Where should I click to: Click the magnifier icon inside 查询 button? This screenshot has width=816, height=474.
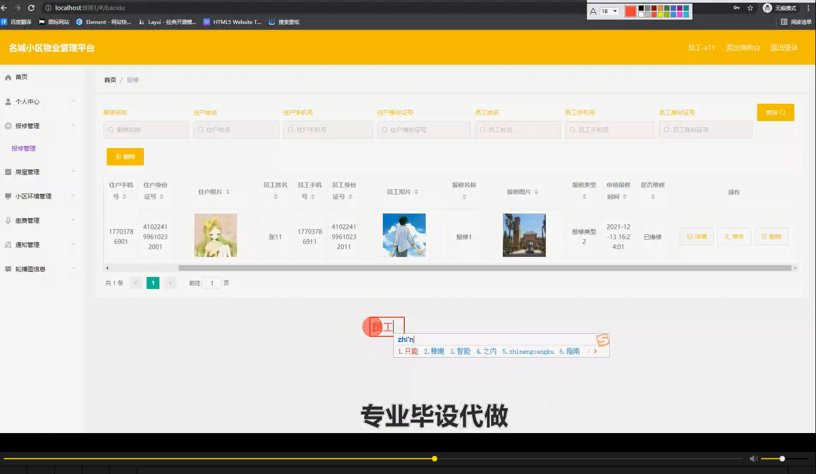tap(782, 112)
